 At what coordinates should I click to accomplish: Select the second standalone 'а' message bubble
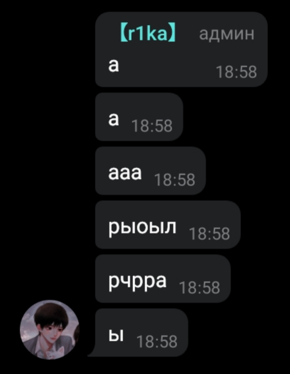(x=139, y=117)
